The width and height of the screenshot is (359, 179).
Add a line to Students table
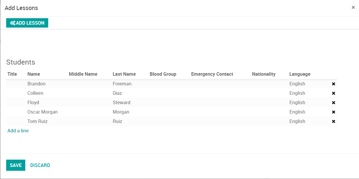pyautogui.click(x=18, y=131)
